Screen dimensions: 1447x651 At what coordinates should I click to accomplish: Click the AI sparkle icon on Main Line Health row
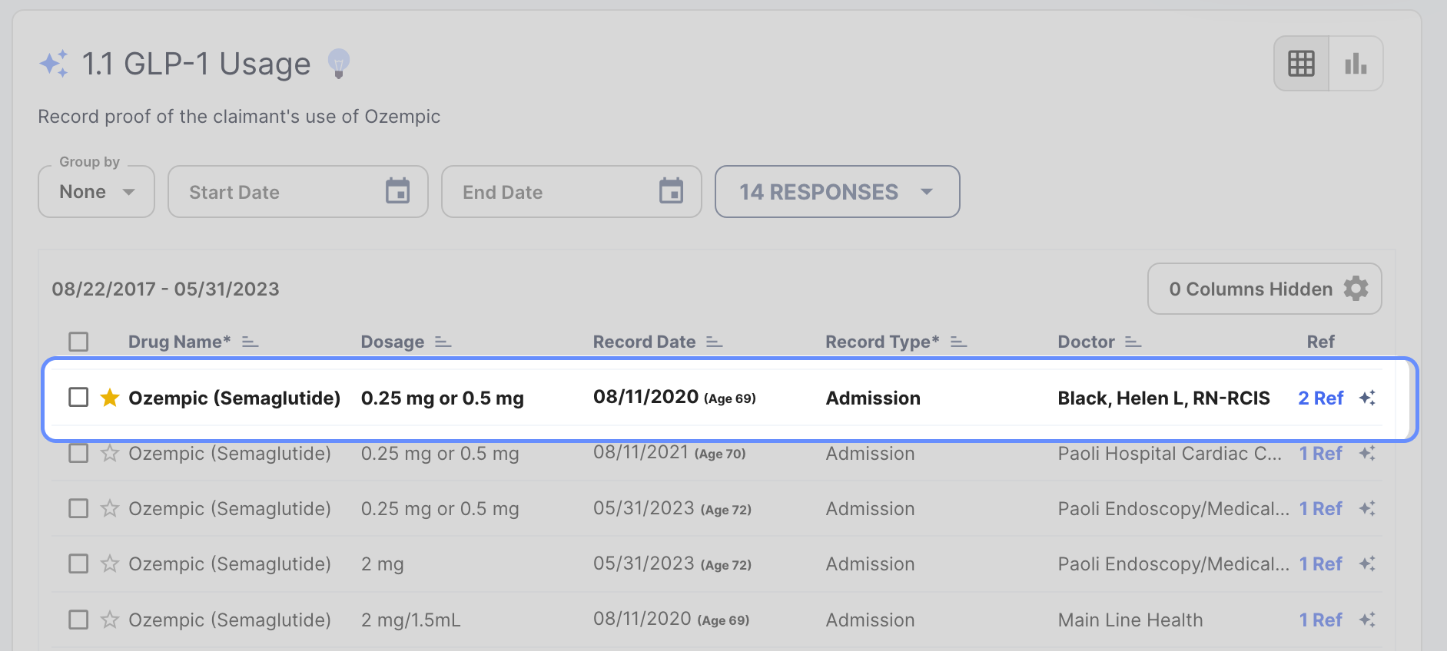coord(1367,620)
